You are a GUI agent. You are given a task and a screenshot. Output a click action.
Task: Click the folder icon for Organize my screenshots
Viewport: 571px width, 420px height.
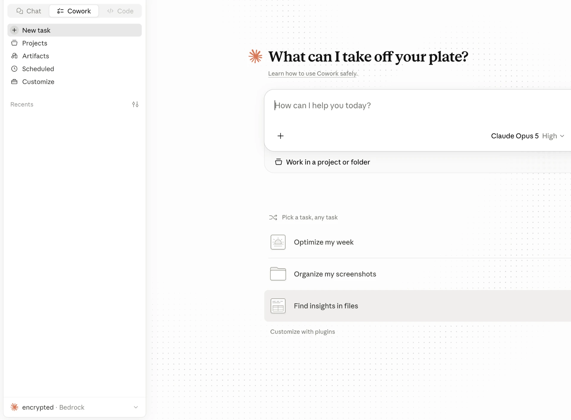tap(278, 274)
